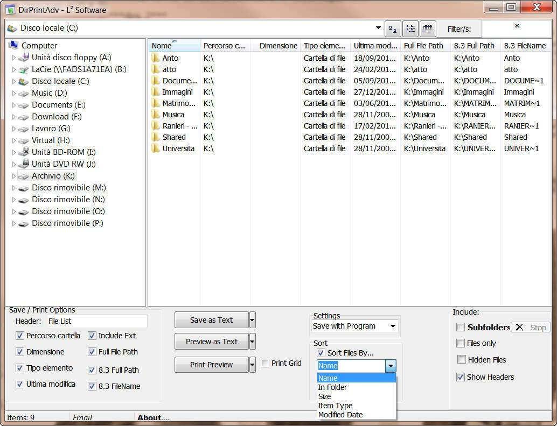The height and width of the screenshot is (426, 557).
Task: Click the Music (D:) drive icon
Action: pos(24,94)
